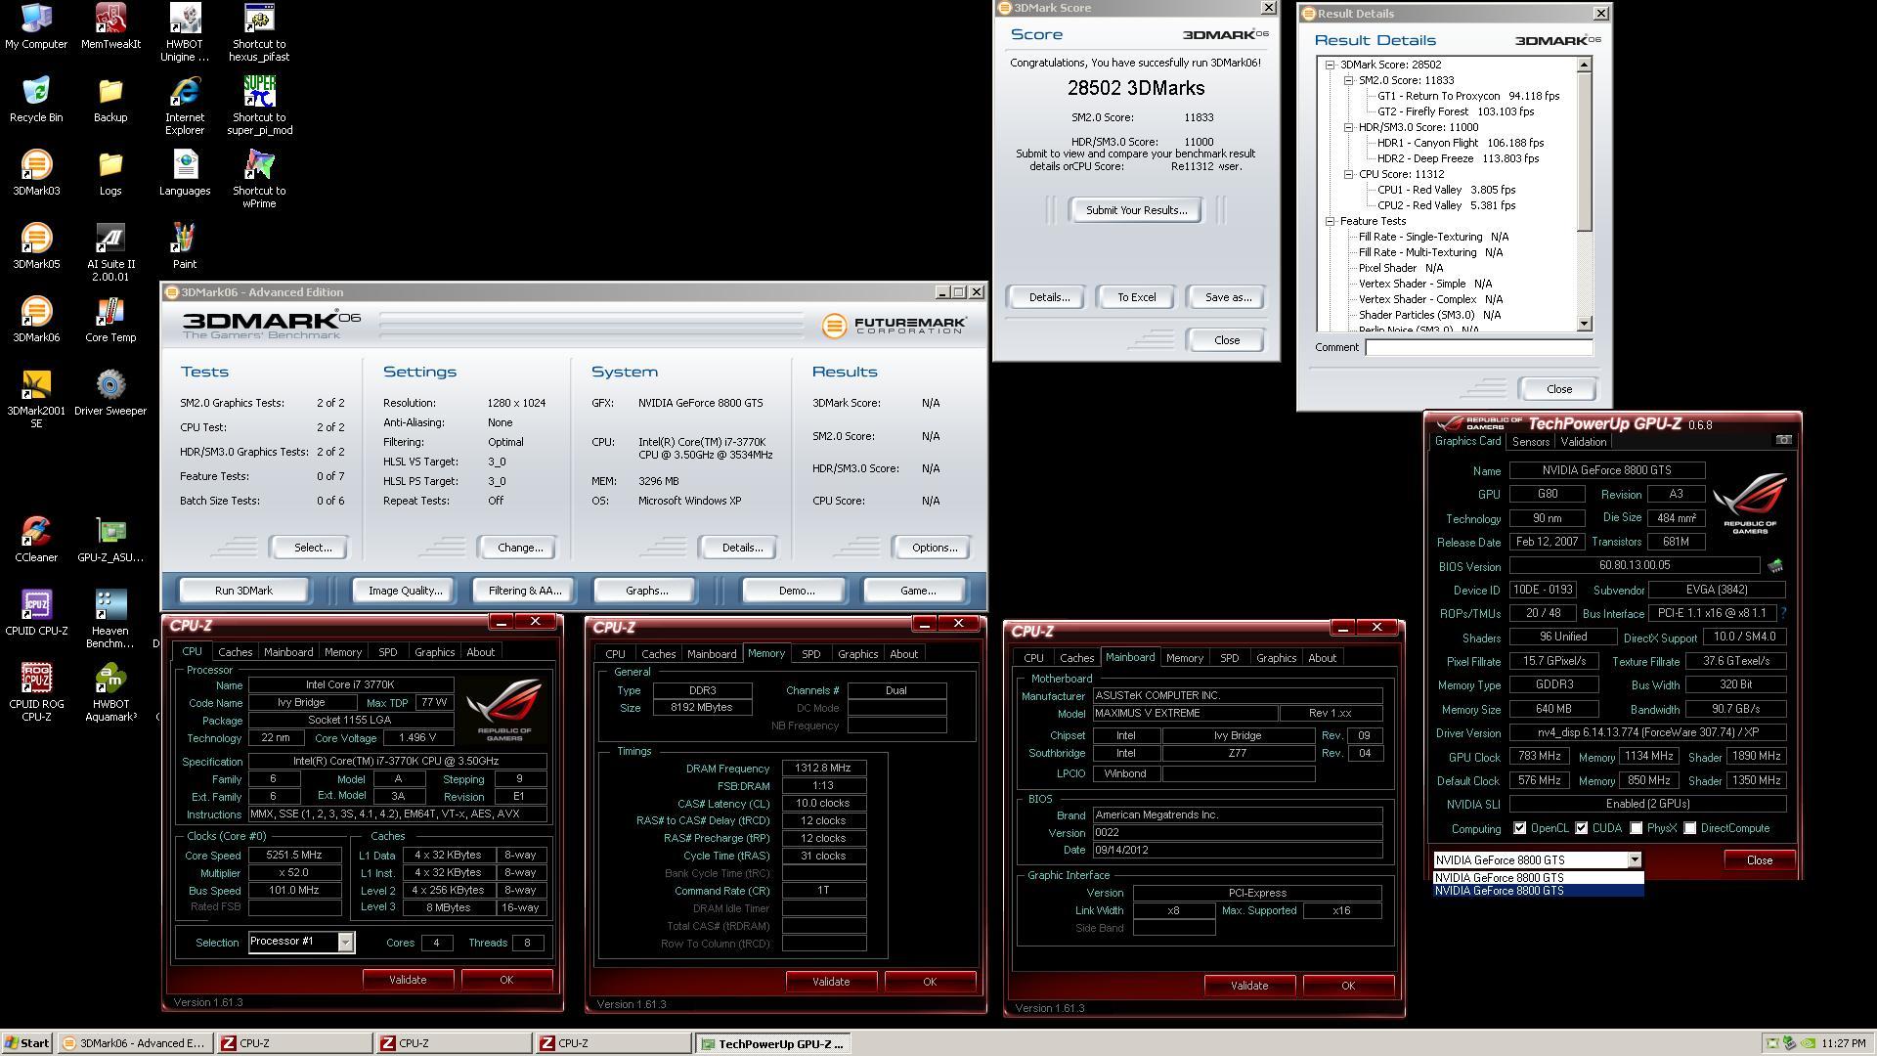Launch Internet Explorer from the desktop
1877x1056 pixels.
pos(185,106)
